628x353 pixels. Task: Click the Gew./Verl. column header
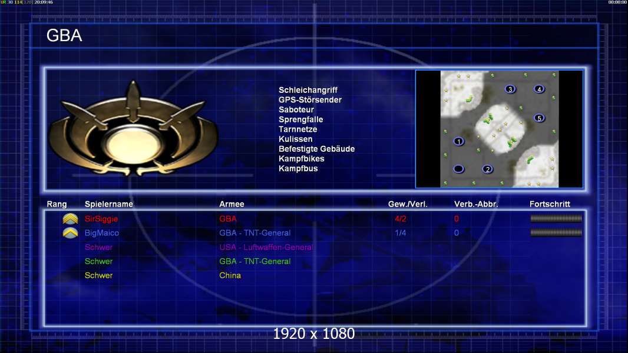(408, 204)
